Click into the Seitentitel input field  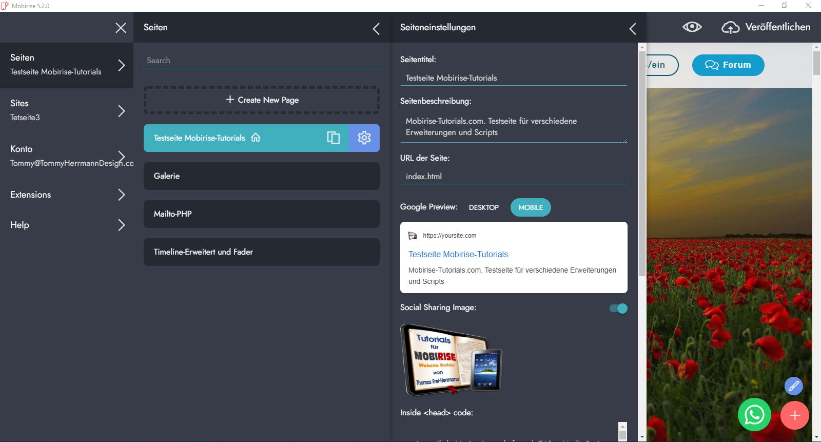pyautogui.click(x=513, y=78)
